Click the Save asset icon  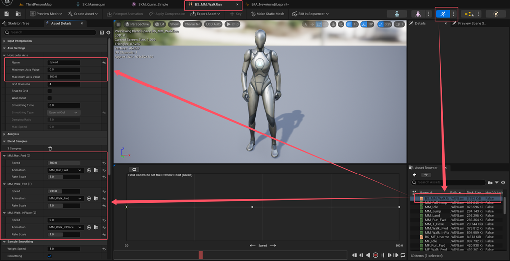pos(7,14)
